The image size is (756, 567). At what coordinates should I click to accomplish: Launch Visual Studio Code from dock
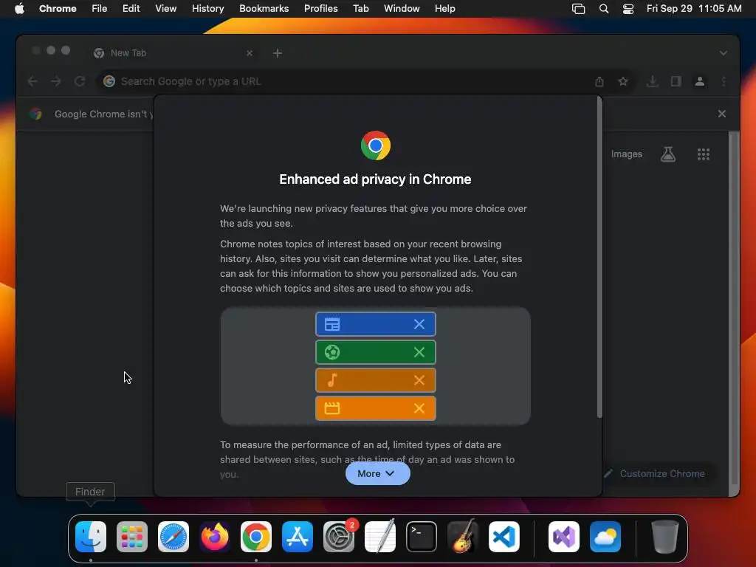pos(504,537)
